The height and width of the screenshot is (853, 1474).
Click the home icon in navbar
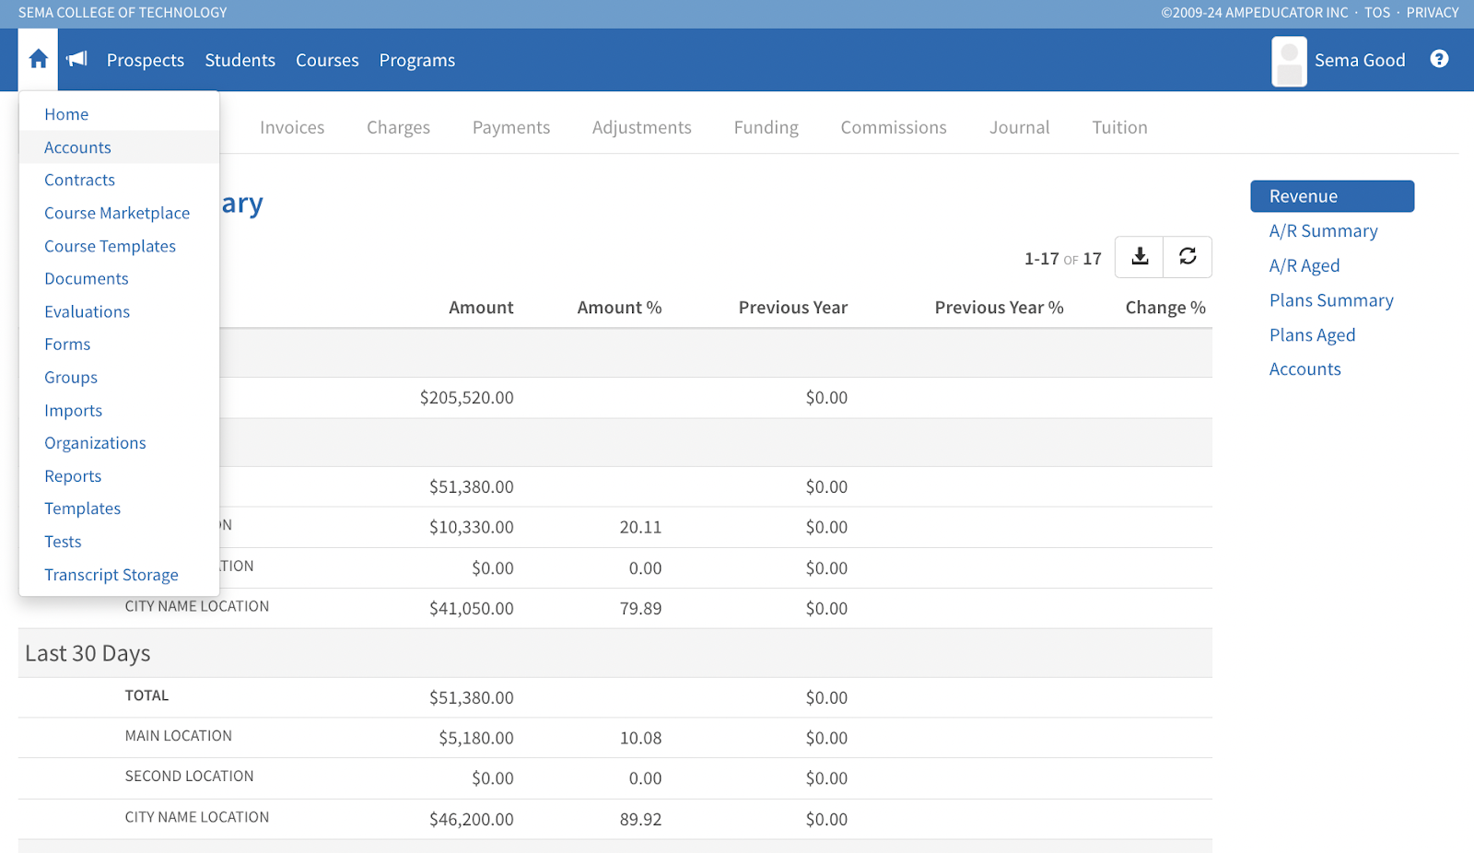[38, 60]
